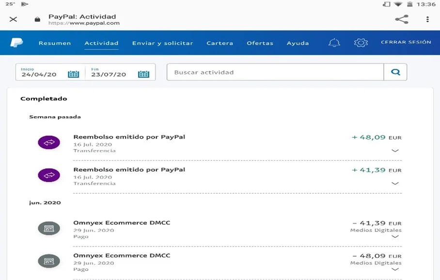This screenshot has width=440, height=280.
Task: Click the −48,09 EUR amount
Action: [377, 256]
